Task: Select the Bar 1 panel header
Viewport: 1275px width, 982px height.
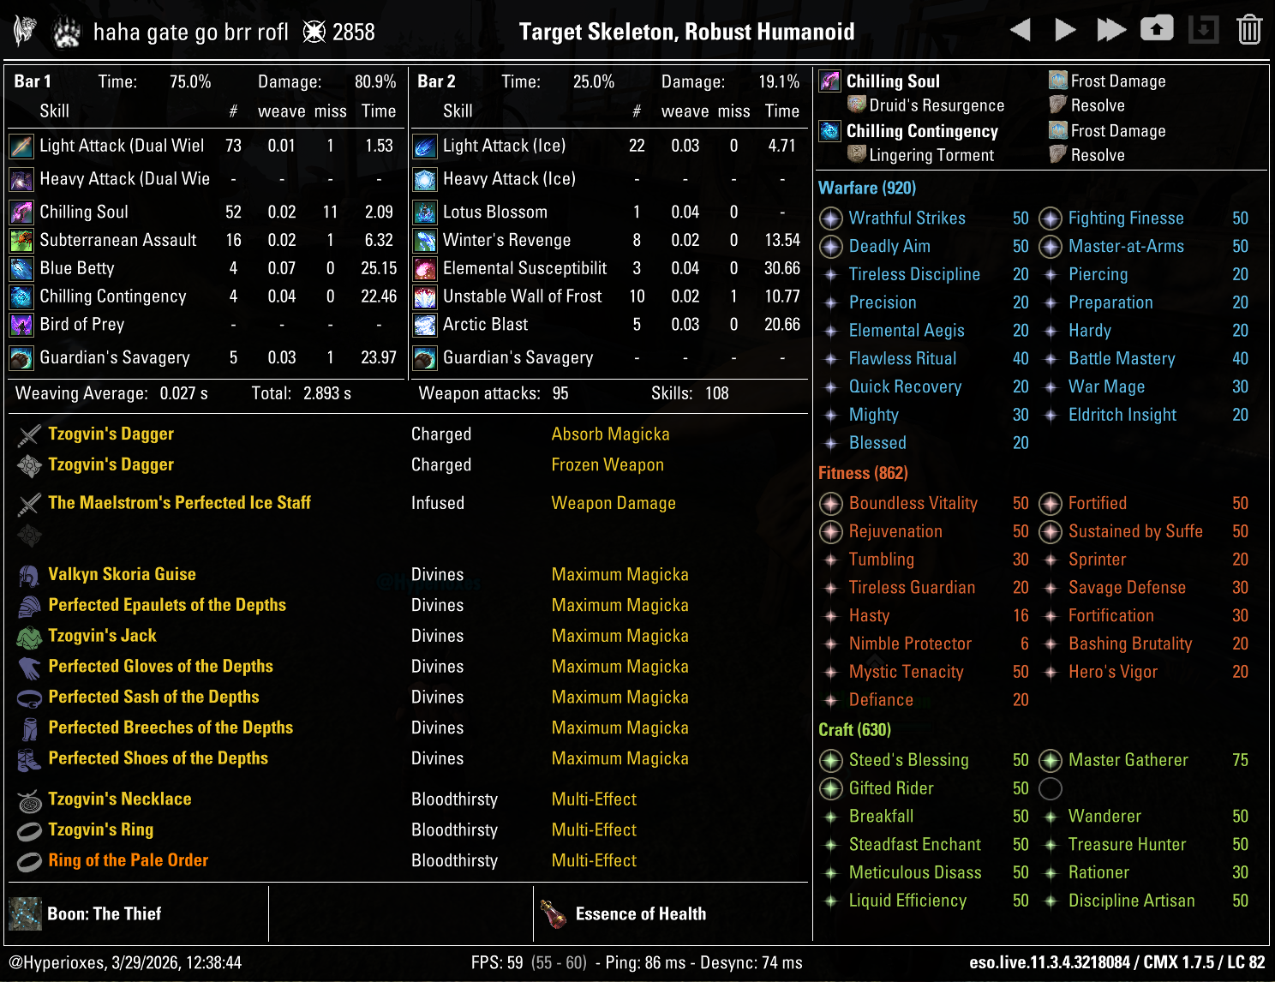Action: click(x=33, y=81)
